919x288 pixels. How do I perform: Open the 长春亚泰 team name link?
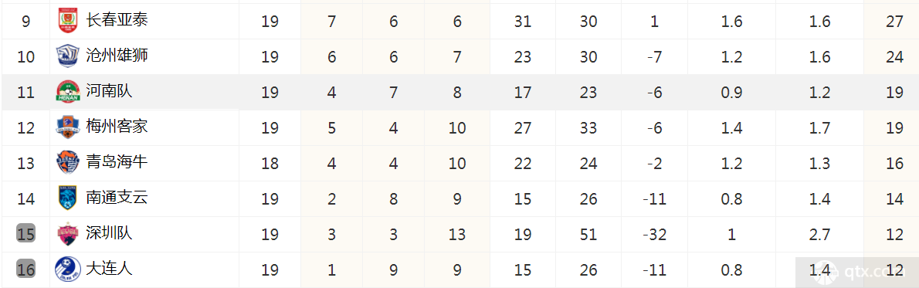tap(117, 21)
